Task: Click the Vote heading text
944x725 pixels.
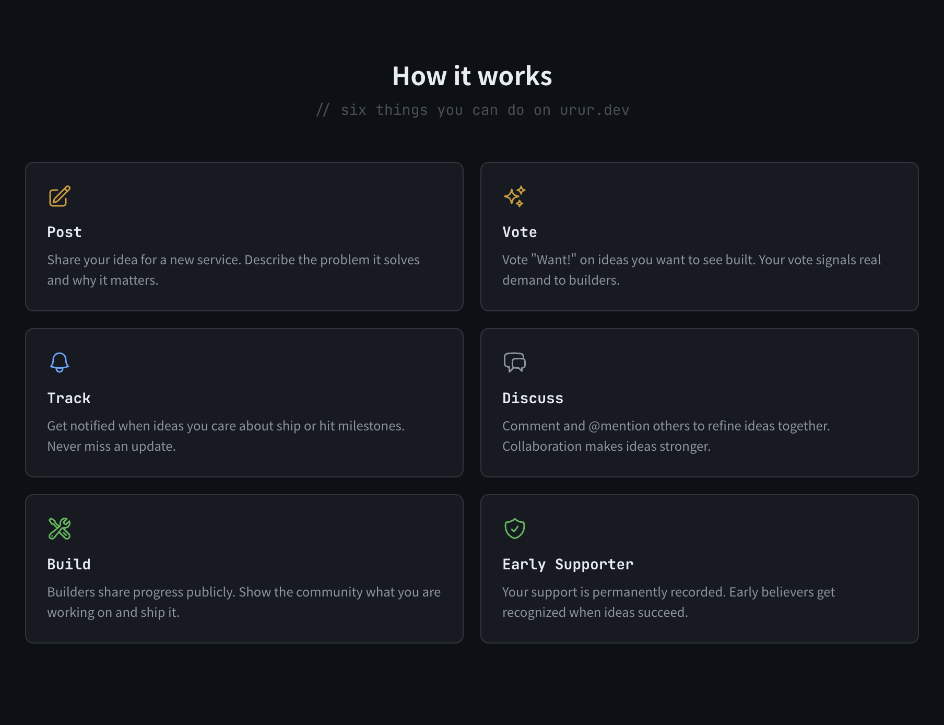Action: (x=519, y=232)
